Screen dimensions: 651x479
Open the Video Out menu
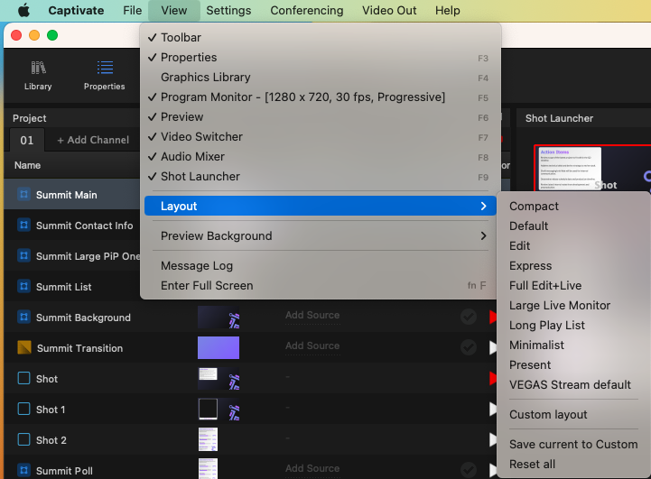[389, 10]
